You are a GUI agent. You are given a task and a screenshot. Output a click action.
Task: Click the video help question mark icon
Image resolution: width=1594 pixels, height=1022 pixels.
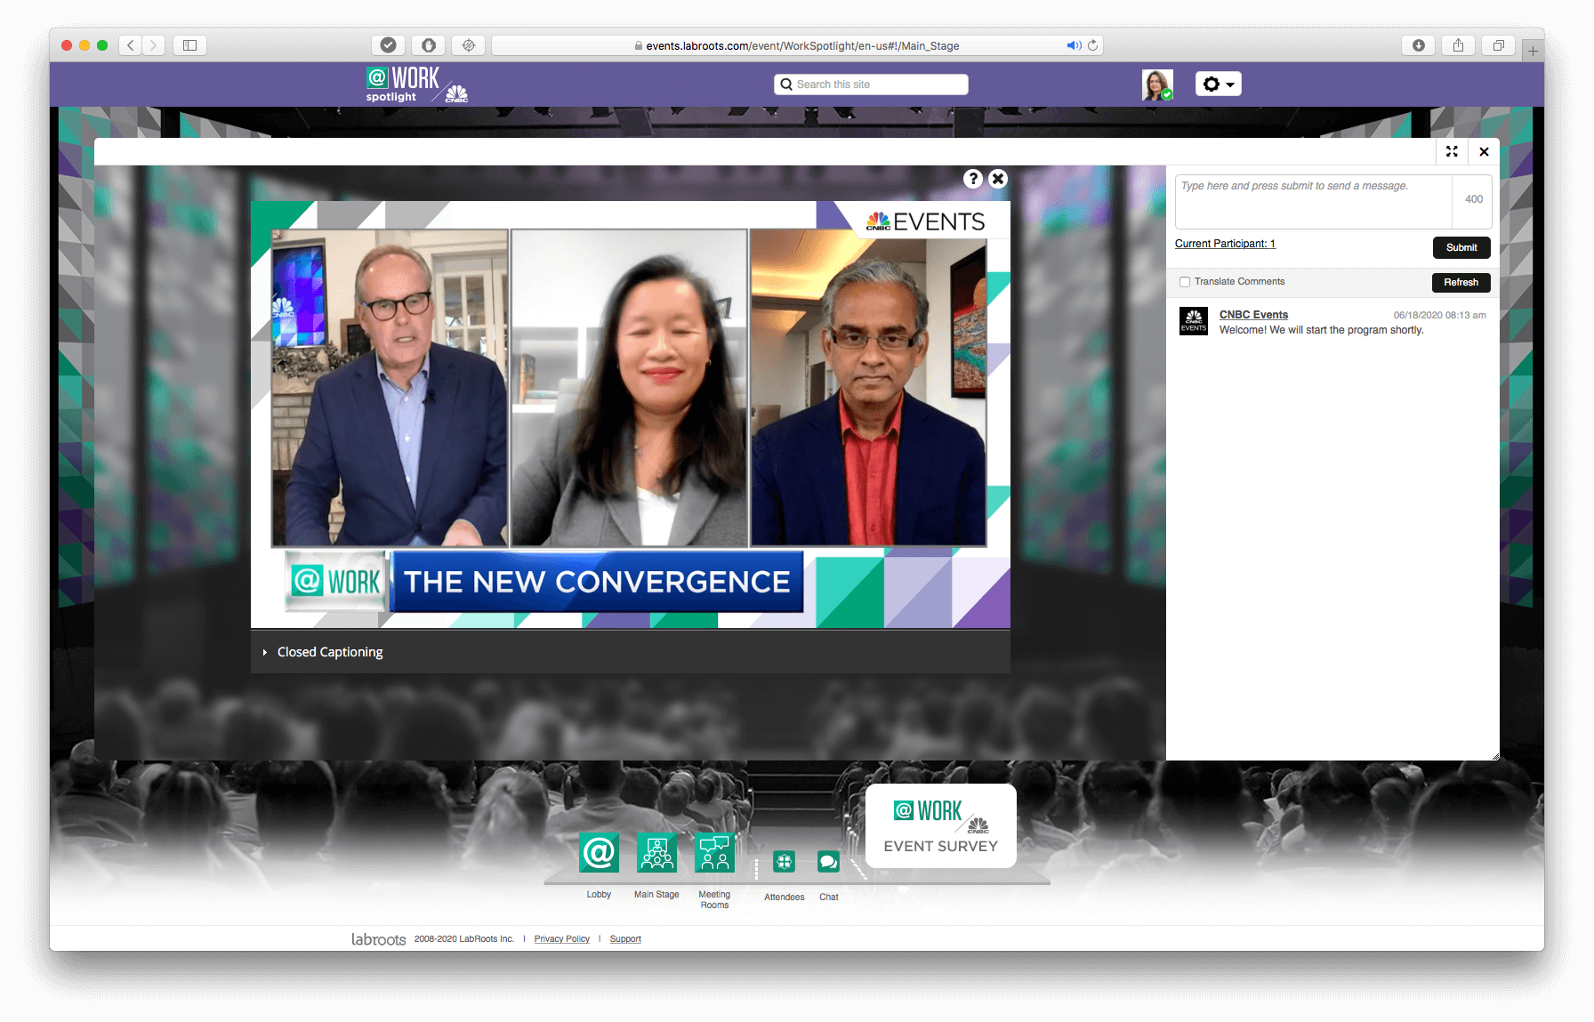973,179
